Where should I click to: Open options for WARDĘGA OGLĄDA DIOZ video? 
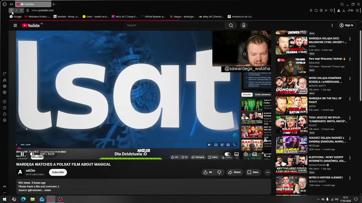pos(350,39)
